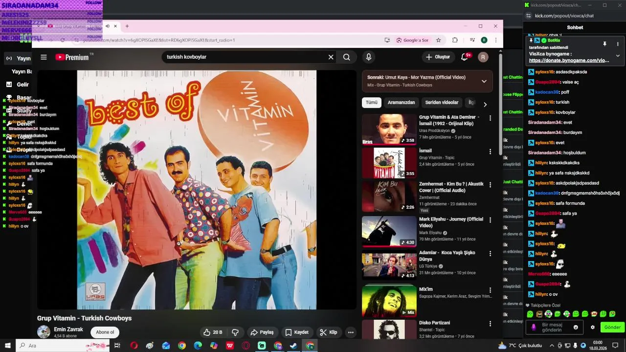Open the weather 7°C Çok bulutlu widget

[x=520, y=346]
